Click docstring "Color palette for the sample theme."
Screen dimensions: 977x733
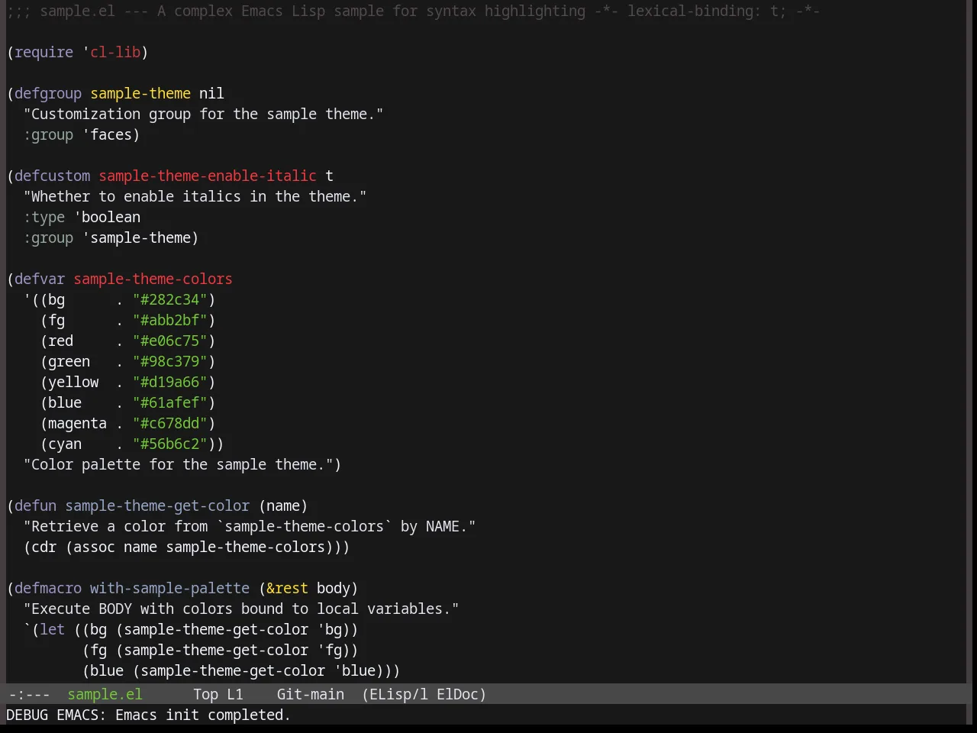[x=178, y=464]
